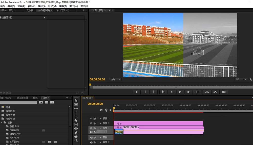Step back one frame
This screenshot has height=145, width=253.
pyautogui.click(x=172, y=92)
